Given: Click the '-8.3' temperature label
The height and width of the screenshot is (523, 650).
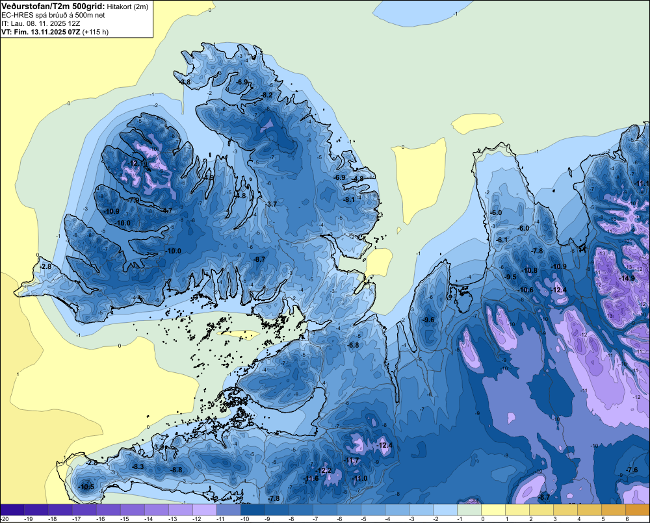Looking at the screenshot, I should 138,466.
